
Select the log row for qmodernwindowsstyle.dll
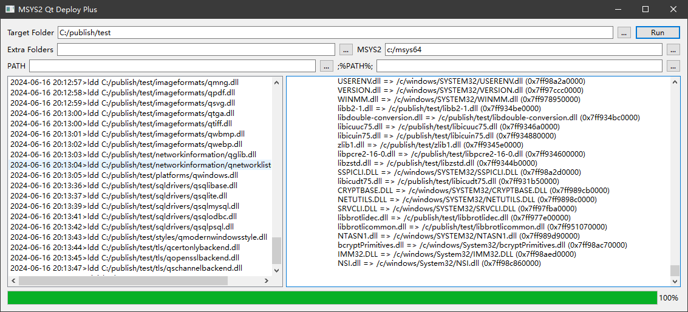140,237
